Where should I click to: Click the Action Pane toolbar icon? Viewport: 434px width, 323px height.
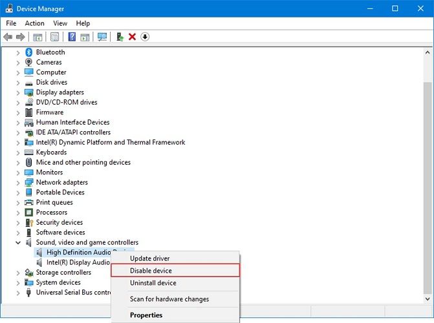click(85, 37)
